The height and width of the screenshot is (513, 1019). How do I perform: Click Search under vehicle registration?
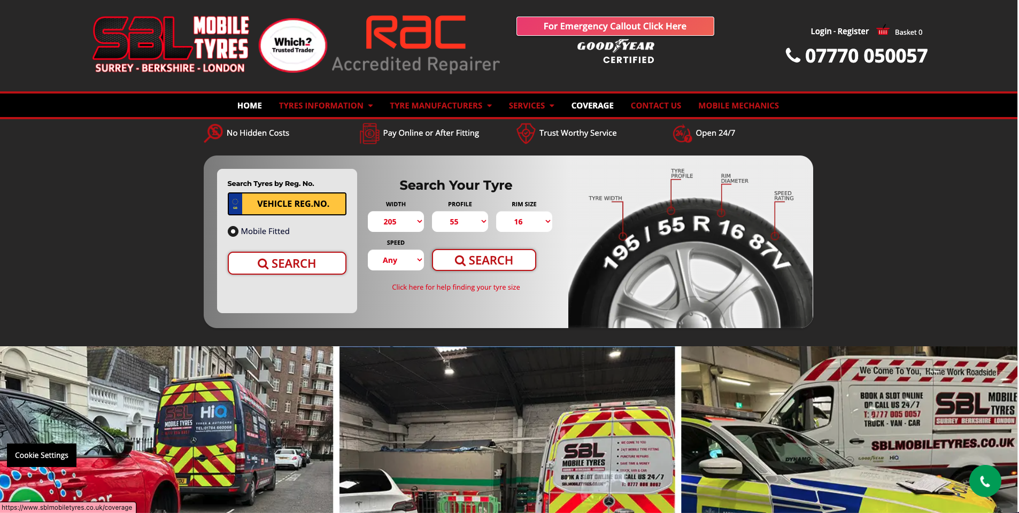287,263
